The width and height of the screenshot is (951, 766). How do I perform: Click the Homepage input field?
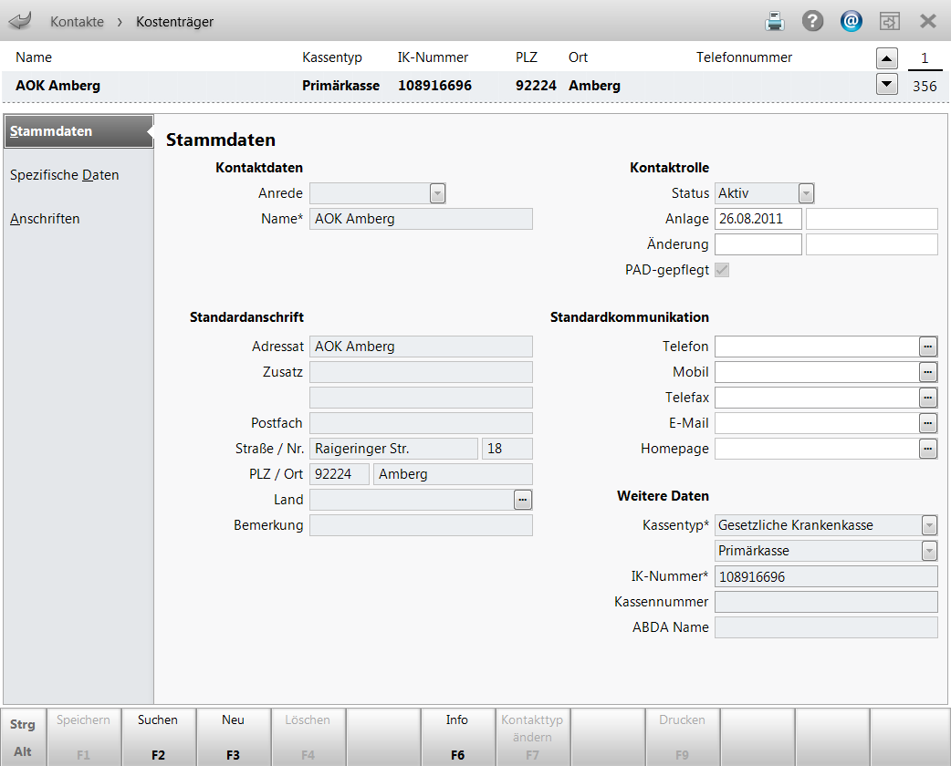tap(817, 449)
